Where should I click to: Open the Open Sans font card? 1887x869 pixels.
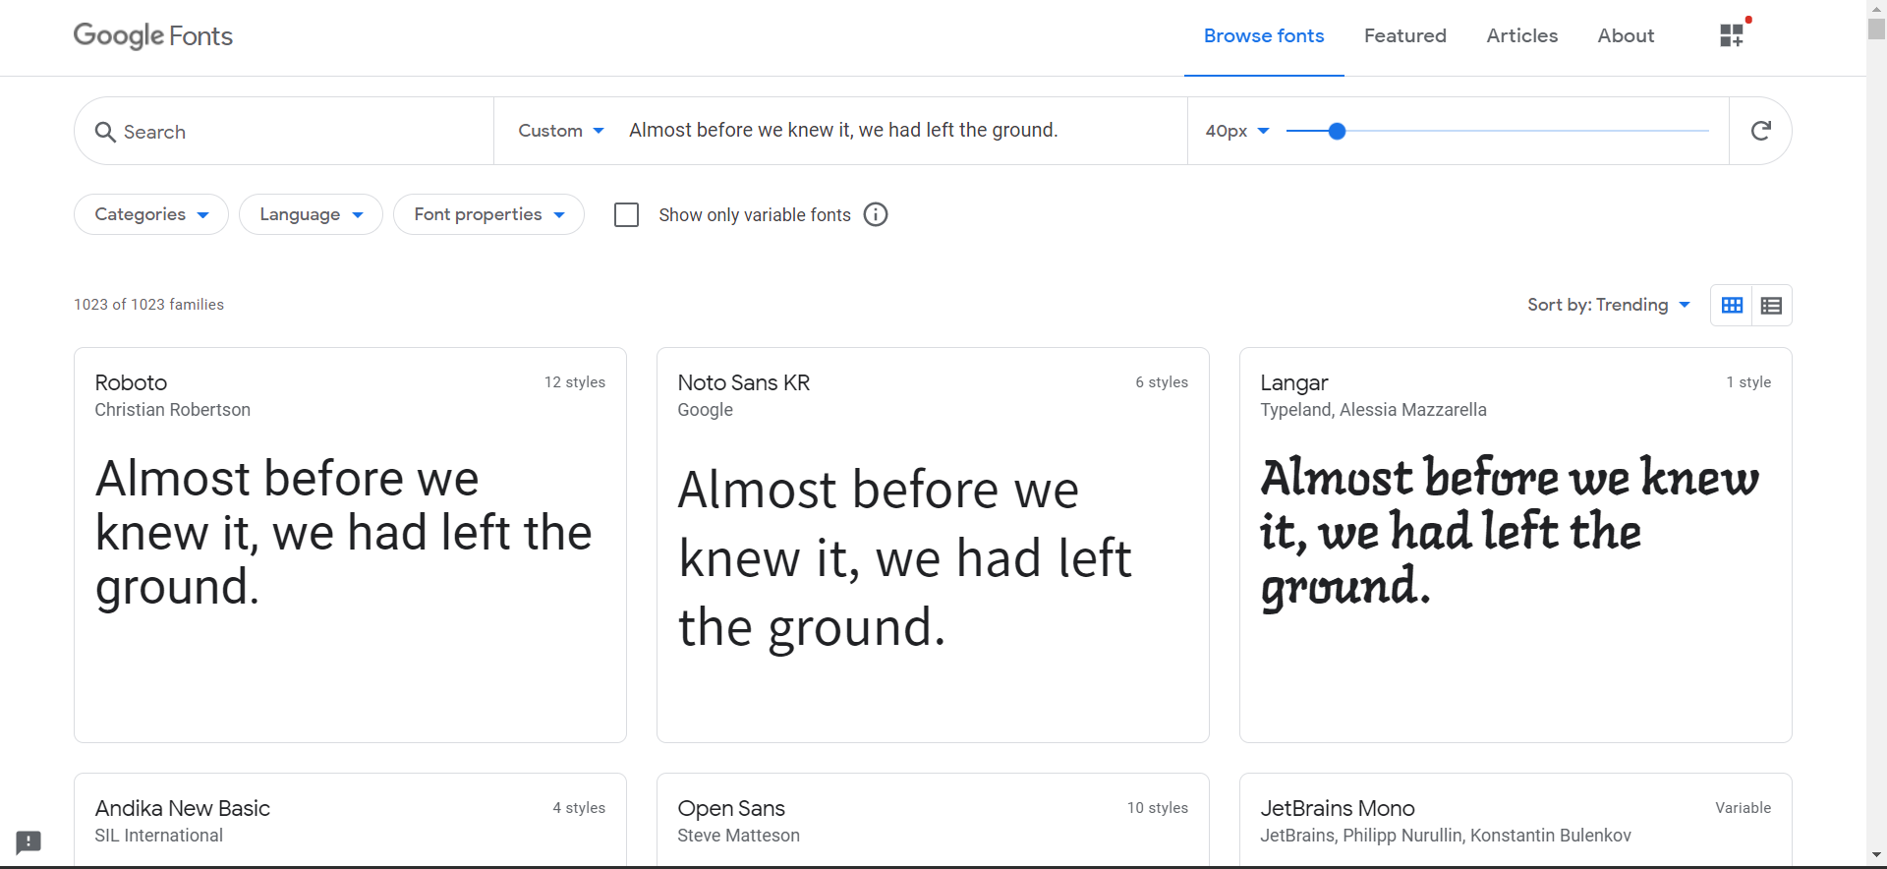pyautogui.click(x=933, y=821)
